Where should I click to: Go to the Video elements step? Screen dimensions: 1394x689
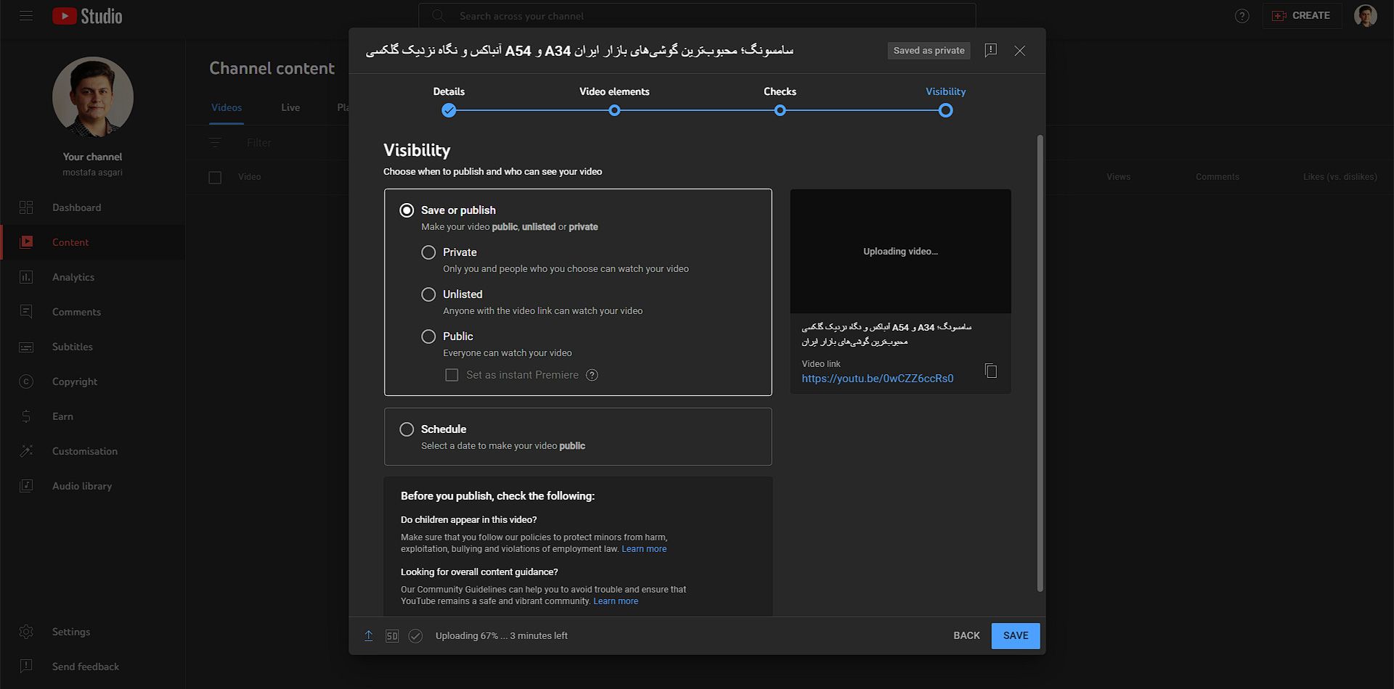[614, 102]
